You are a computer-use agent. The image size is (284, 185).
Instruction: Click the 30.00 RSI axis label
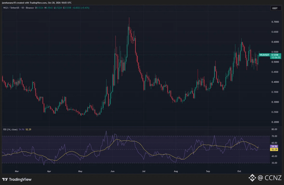click(274, 163)
